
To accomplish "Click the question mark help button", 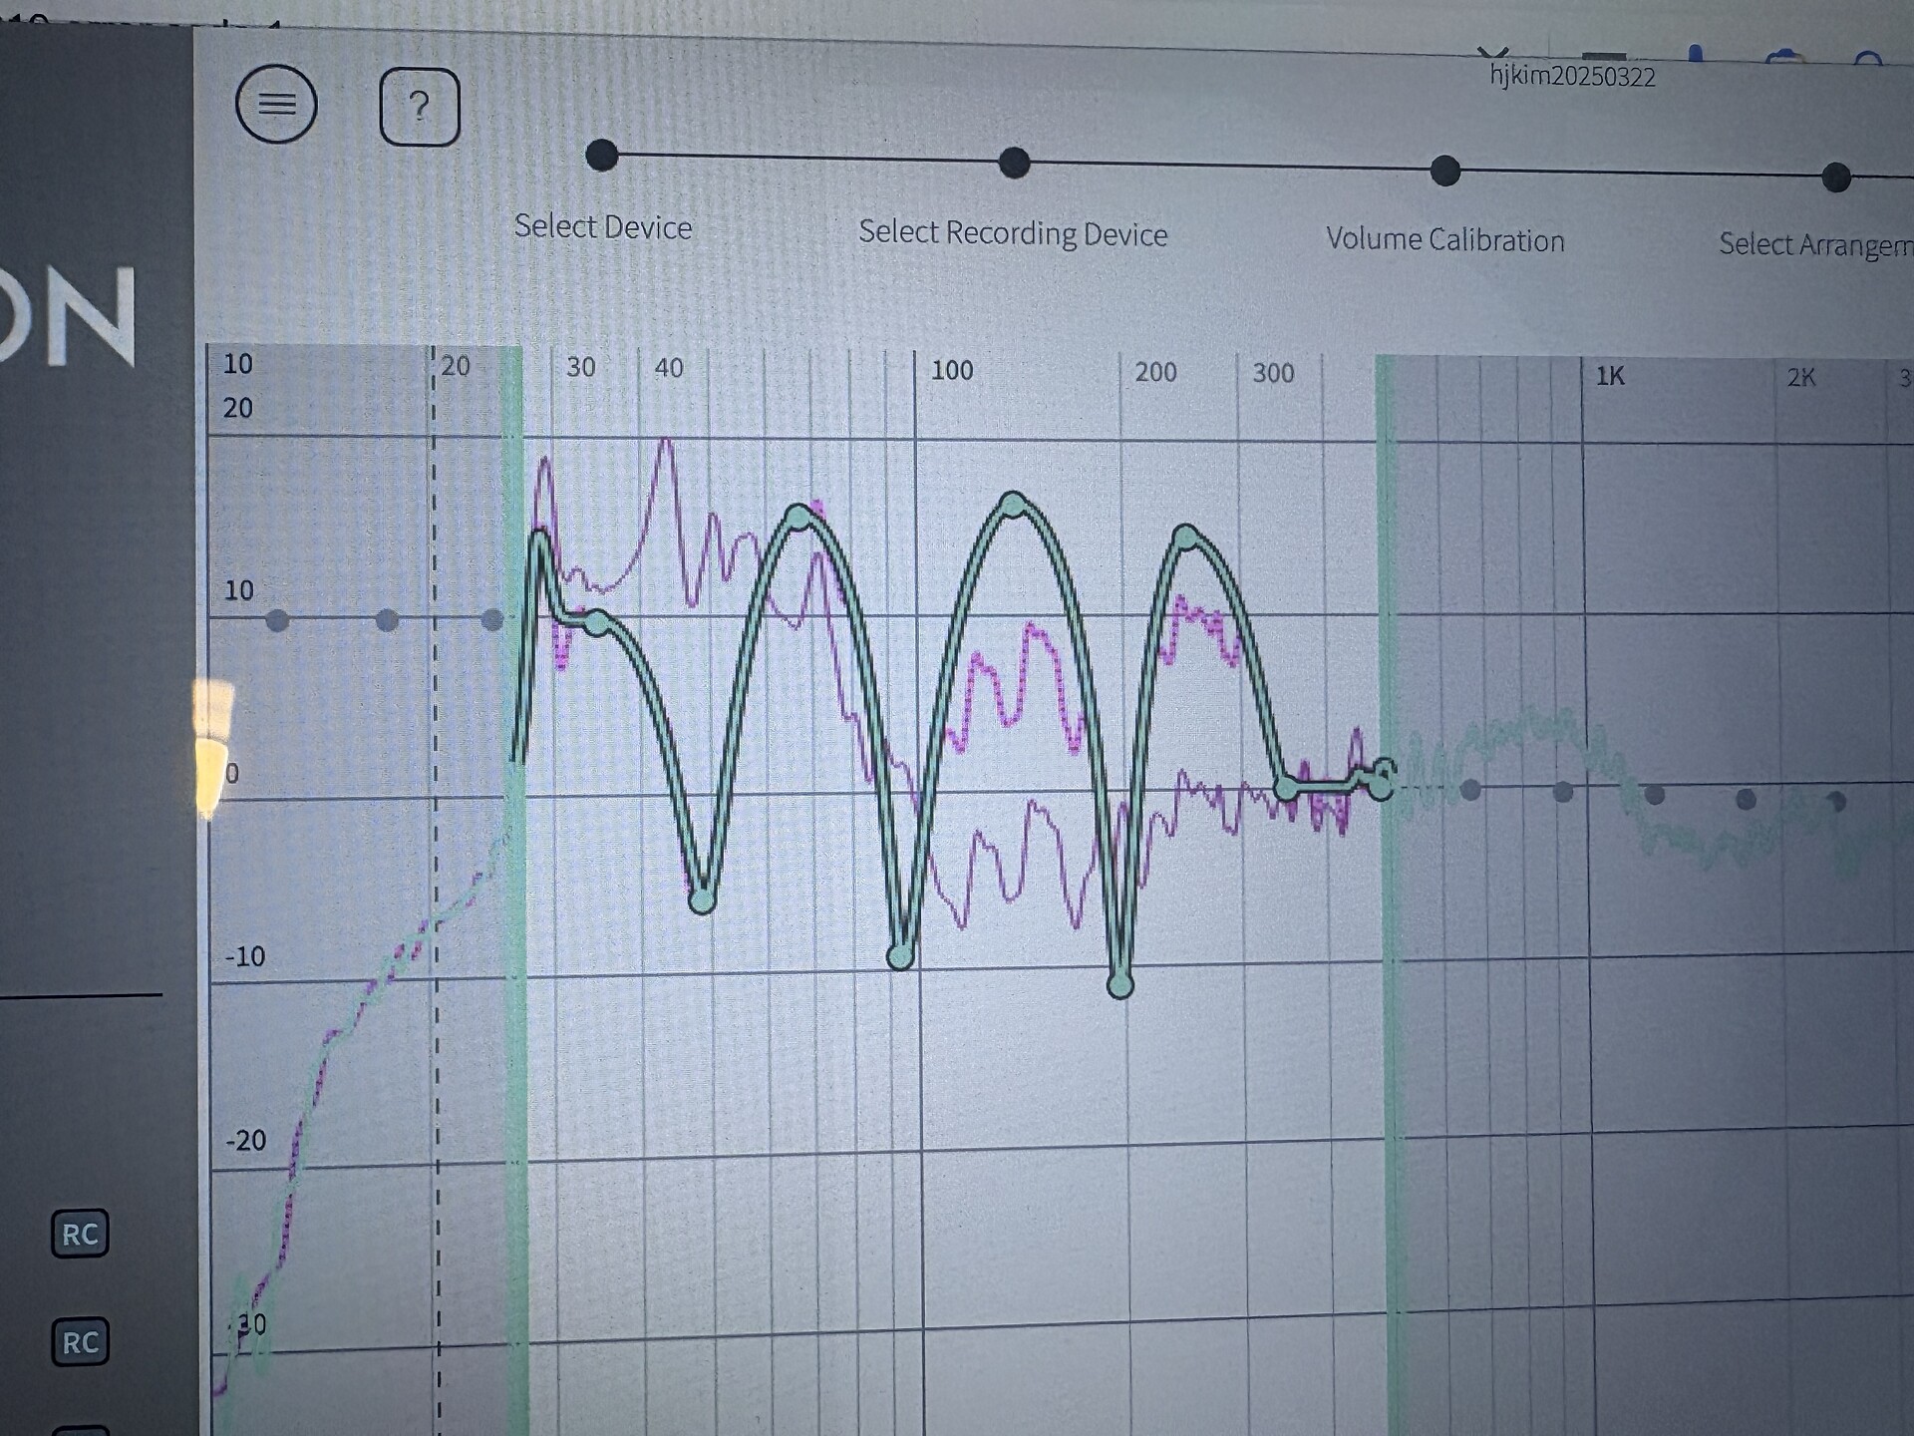I will tap(420, 107).
